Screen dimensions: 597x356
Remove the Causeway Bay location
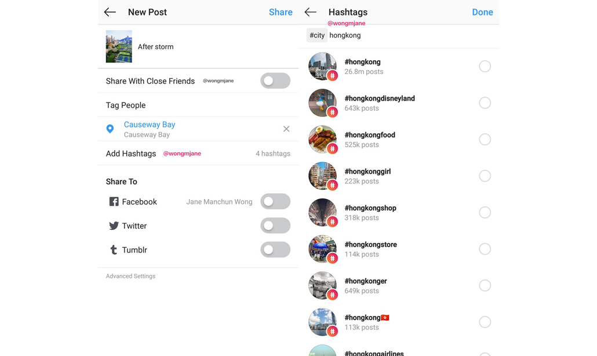pyautogui.click(x=286, y=129)
